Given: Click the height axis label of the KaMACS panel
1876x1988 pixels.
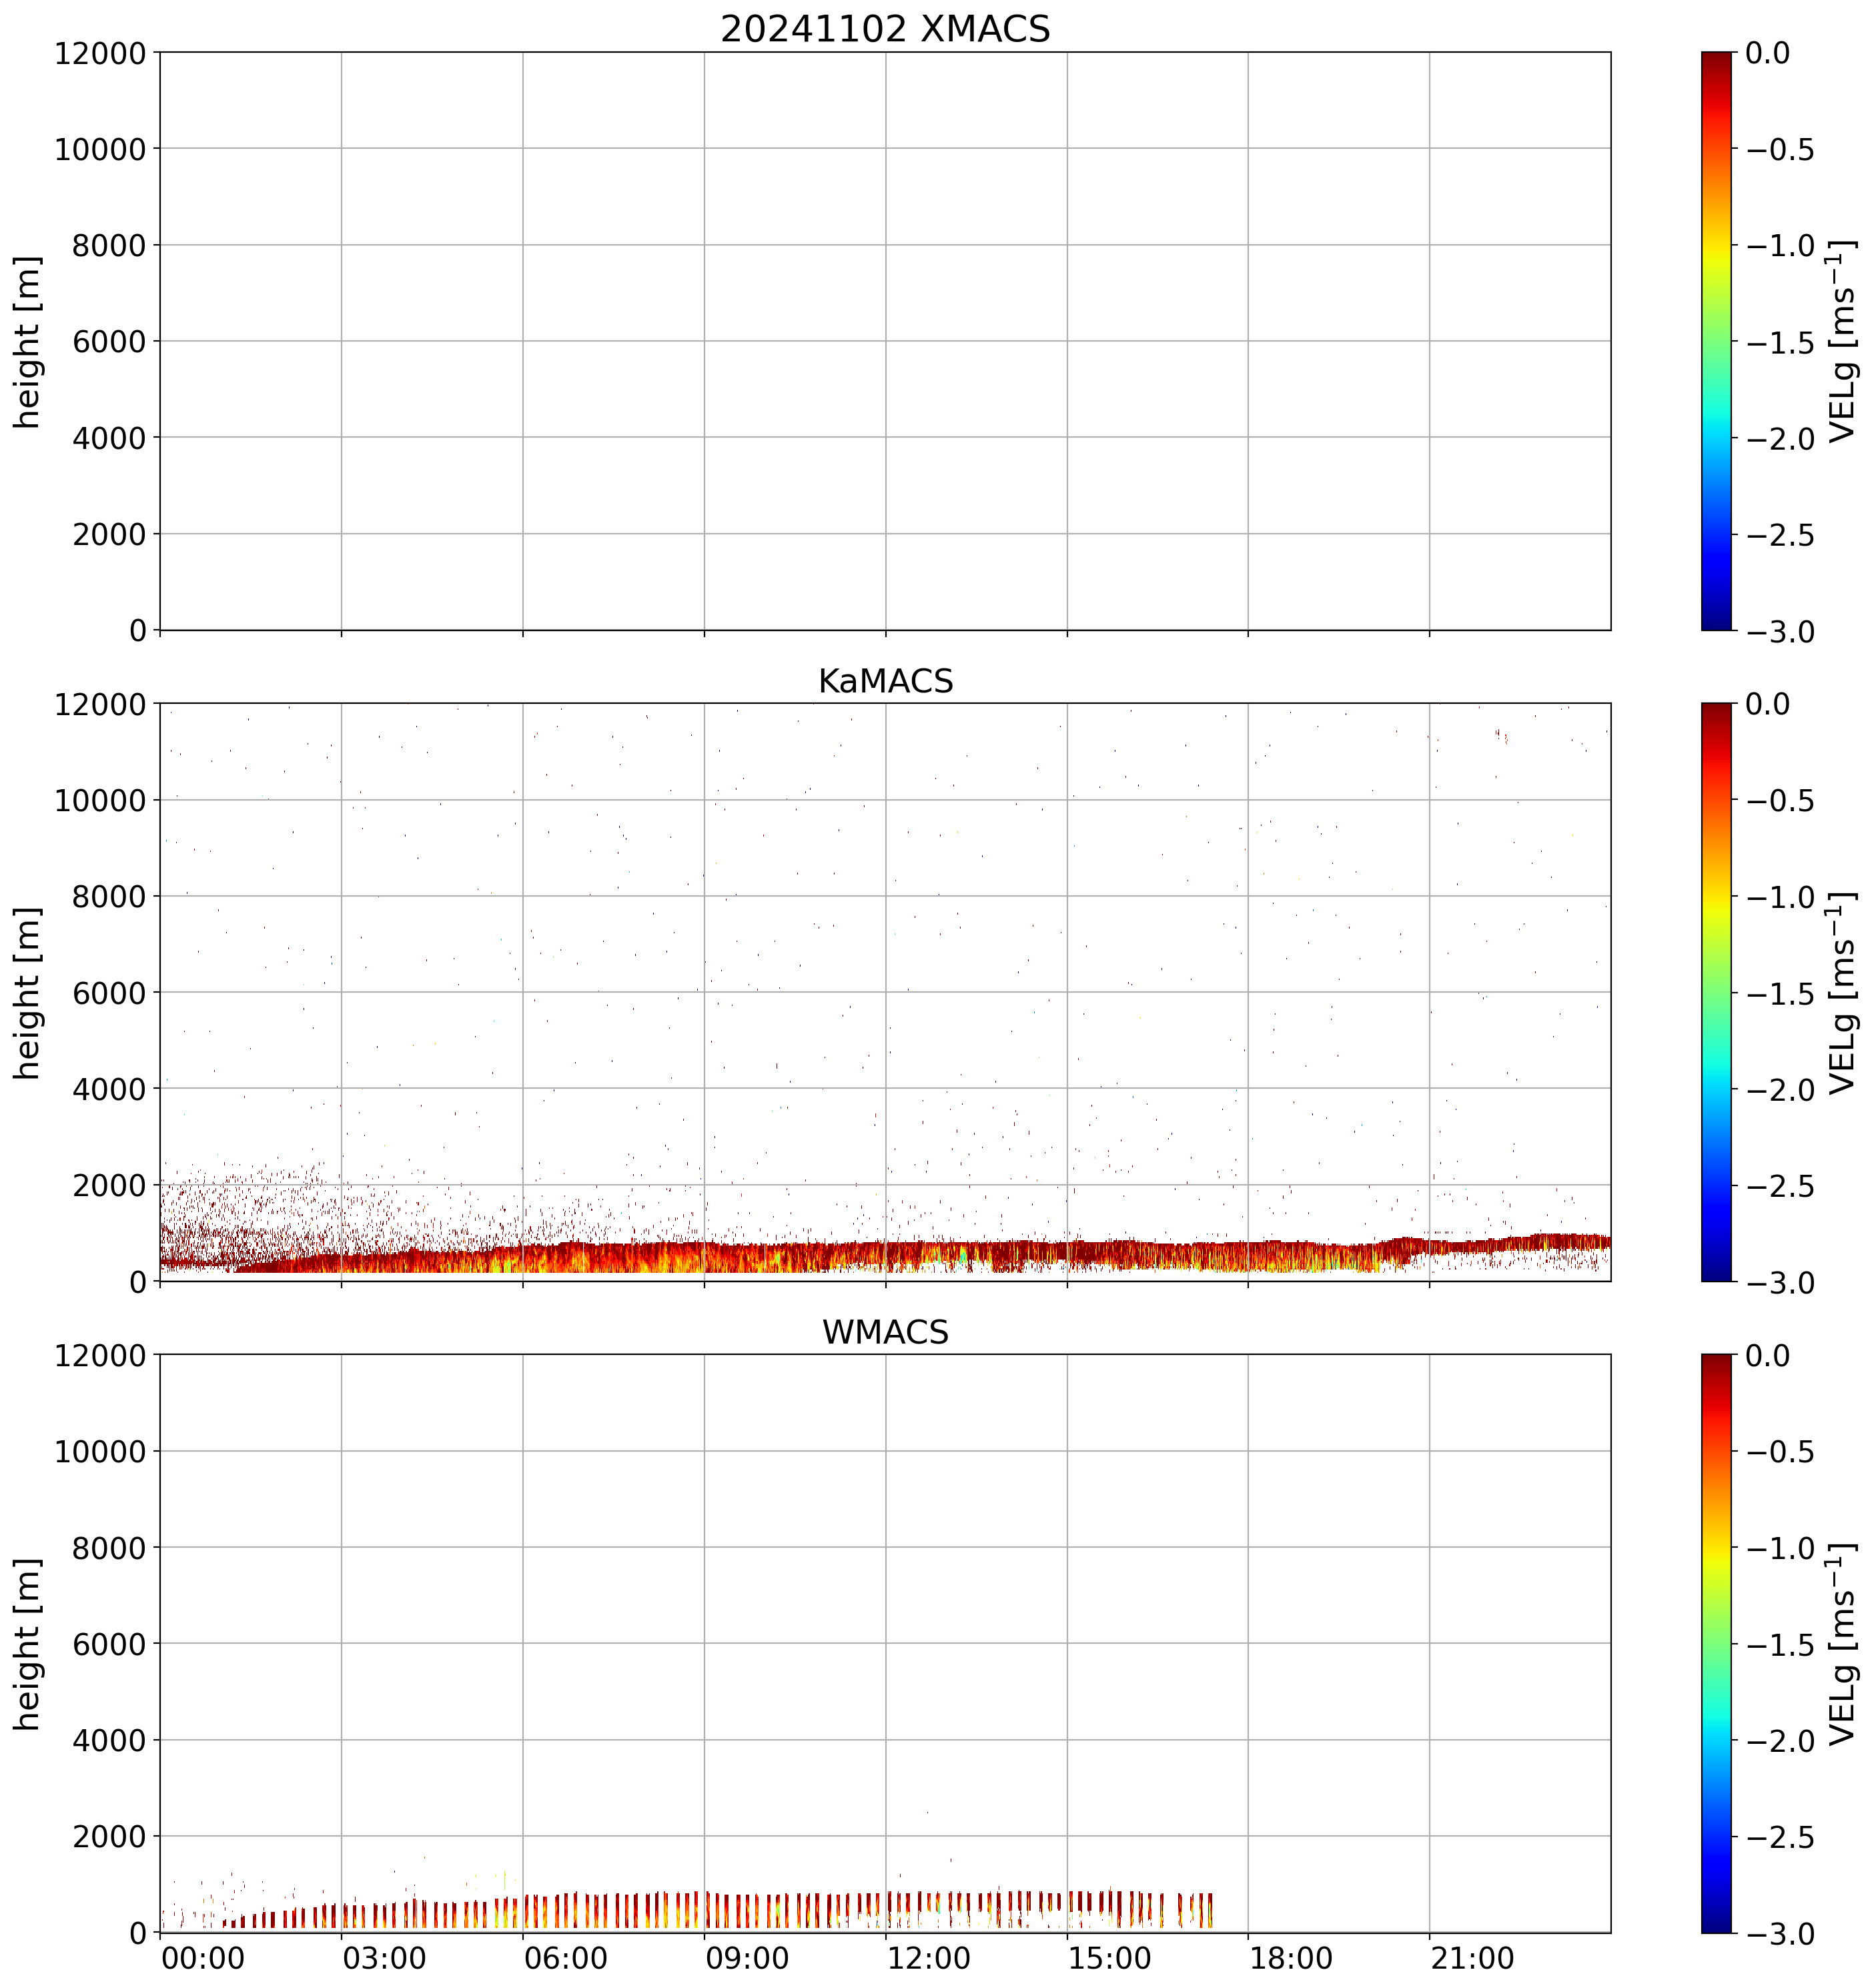Looking at the screenshot, I should coord(28,992).
